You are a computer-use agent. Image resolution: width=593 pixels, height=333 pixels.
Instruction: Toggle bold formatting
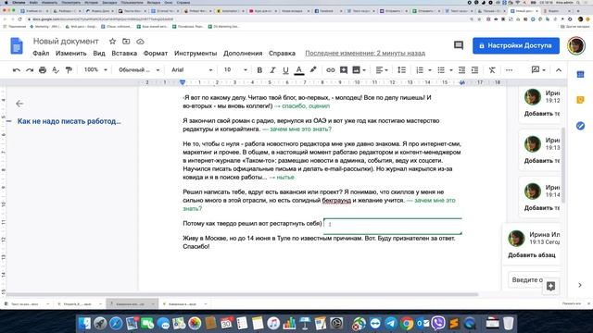(259, 70)
